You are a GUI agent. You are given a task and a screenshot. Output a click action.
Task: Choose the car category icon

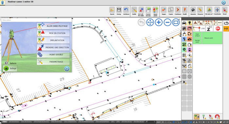pyautogui.click(x=184, y=23)
